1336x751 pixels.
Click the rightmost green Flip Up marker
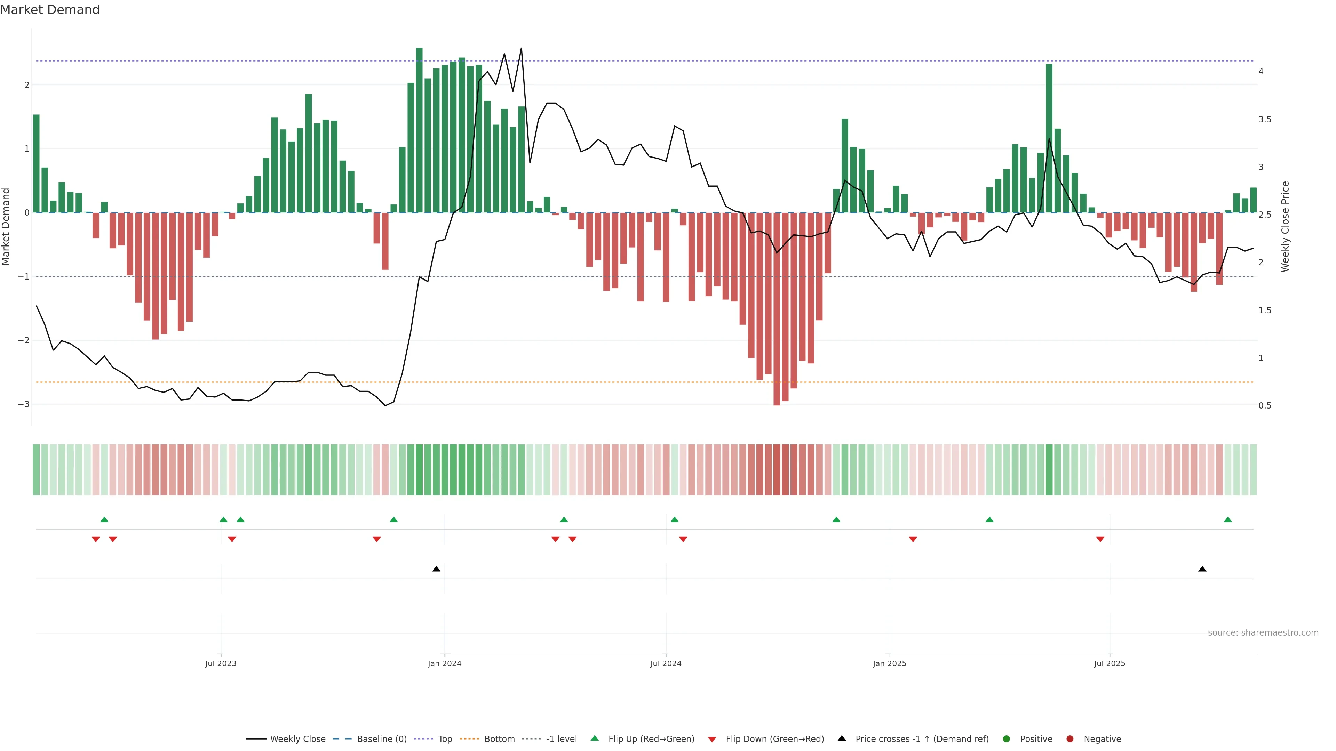[1227, 519]
